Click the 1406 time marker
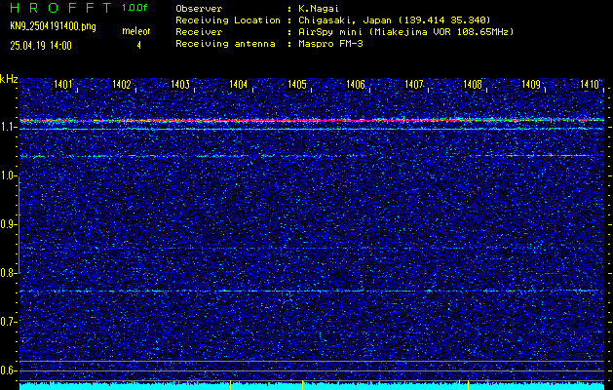Screen dimensions: 613x390 tap(356, 84)
